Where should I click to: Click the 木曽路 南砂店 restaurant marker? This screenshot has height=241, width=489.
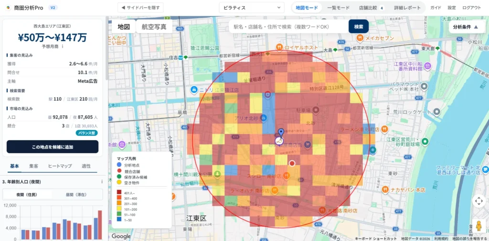point(322,211)
